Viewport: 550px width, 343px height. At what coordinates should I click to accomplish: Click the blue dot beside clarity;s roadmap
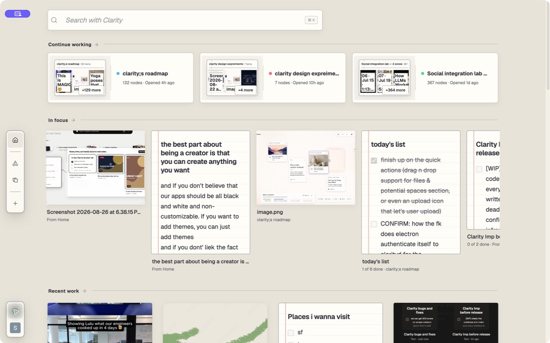click(x=118, y=74)
